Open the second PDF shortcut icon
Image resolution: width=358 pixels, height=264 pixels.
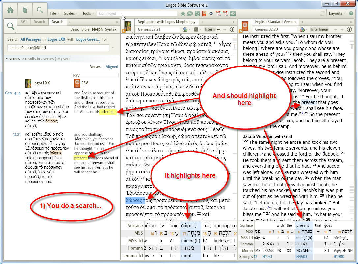pos(226,13)
